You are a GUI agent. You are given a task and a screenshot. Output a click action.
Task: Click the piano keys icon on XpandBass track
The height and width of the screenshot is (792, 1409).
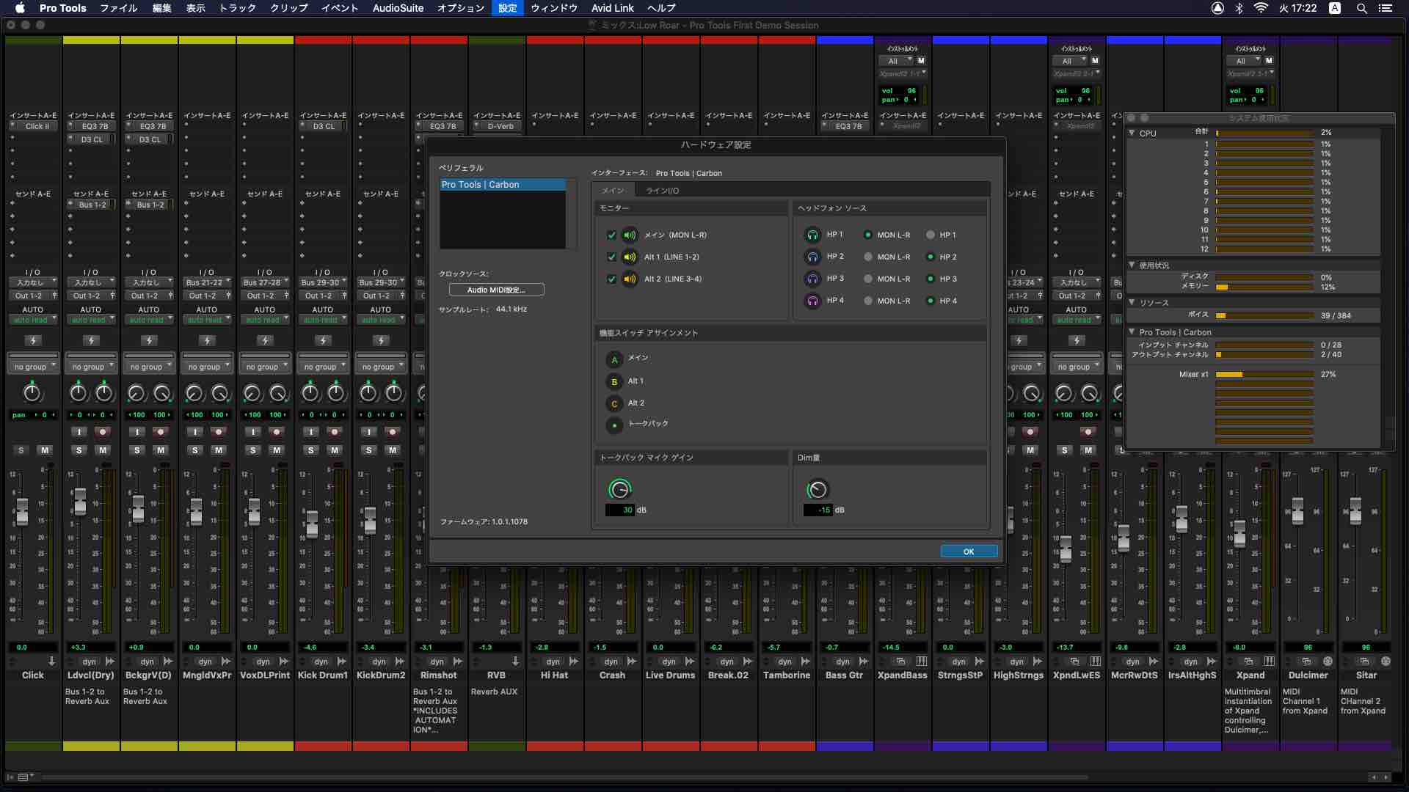922,661
